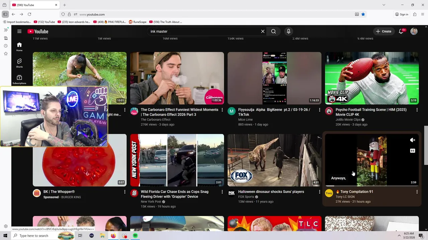The image size is (428, 240).
Task: Click Tony LC SIGN channel avatar
Action: tap(329, 193)
